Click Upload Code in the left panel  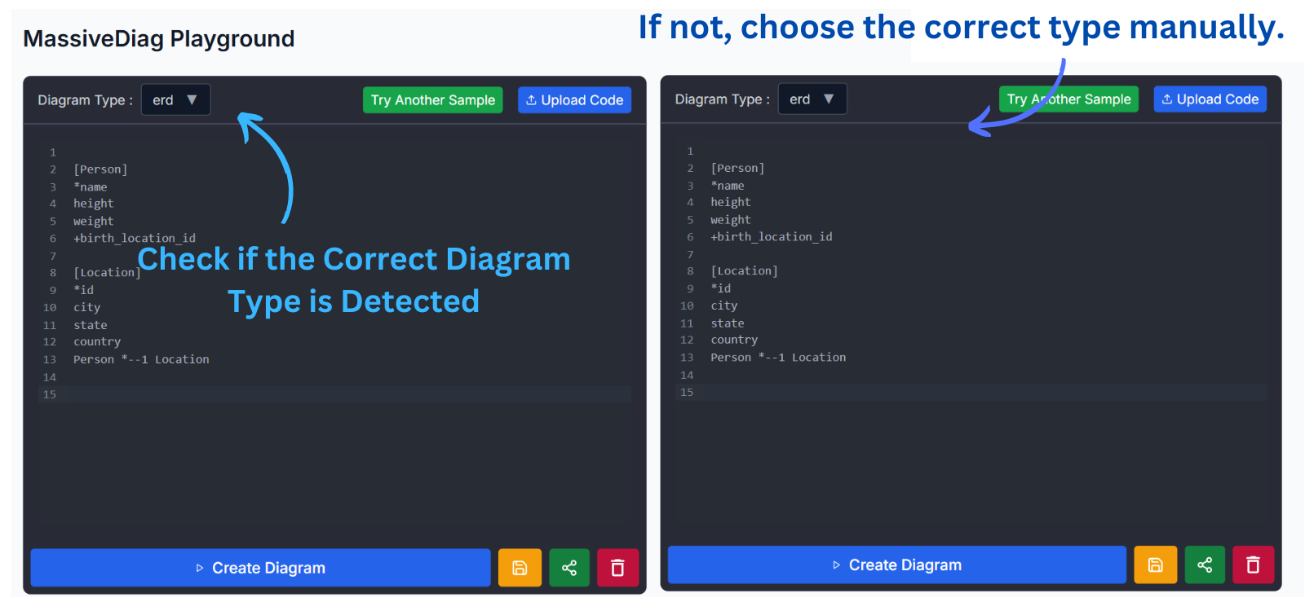[x=574, y=100]
